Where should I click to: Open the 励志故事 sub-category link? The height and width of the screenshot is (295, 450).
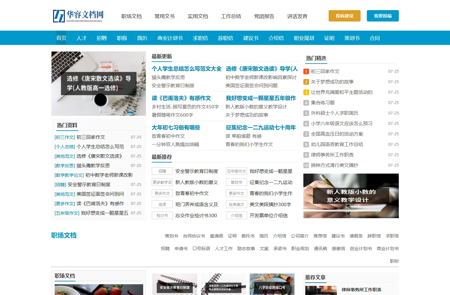click(246, 249)
